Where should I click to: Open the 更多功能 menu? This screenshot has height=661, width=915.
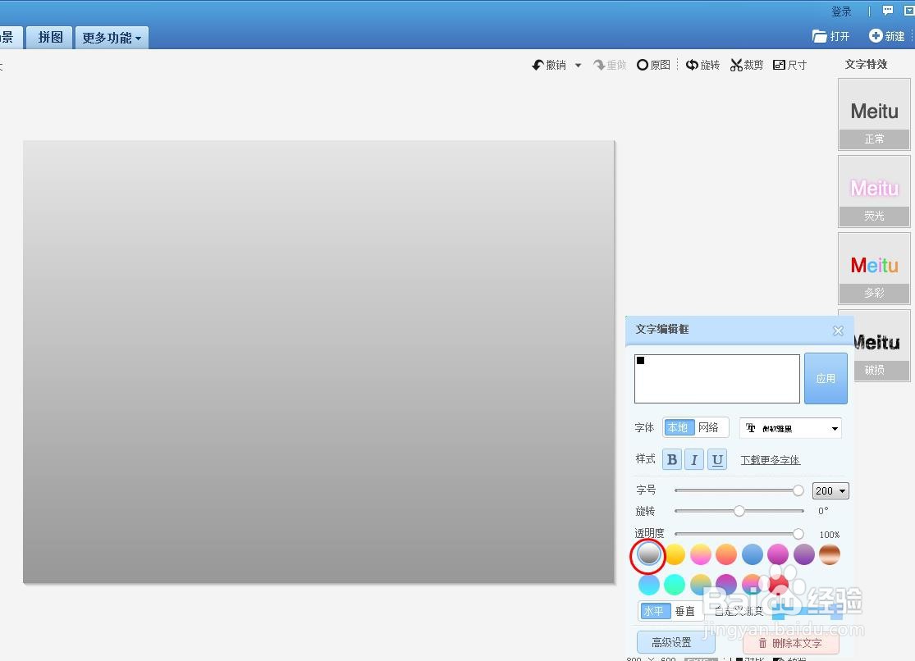(112, 38)
